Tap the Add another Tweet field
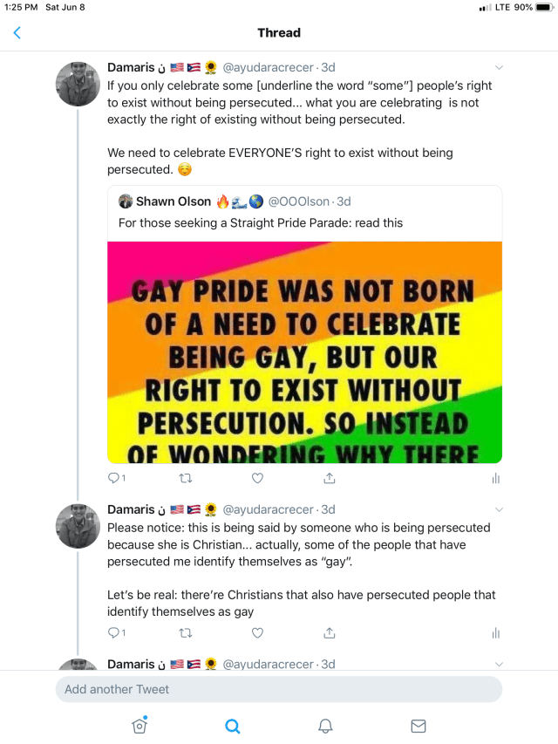558x744 pixels. [279, 689]
